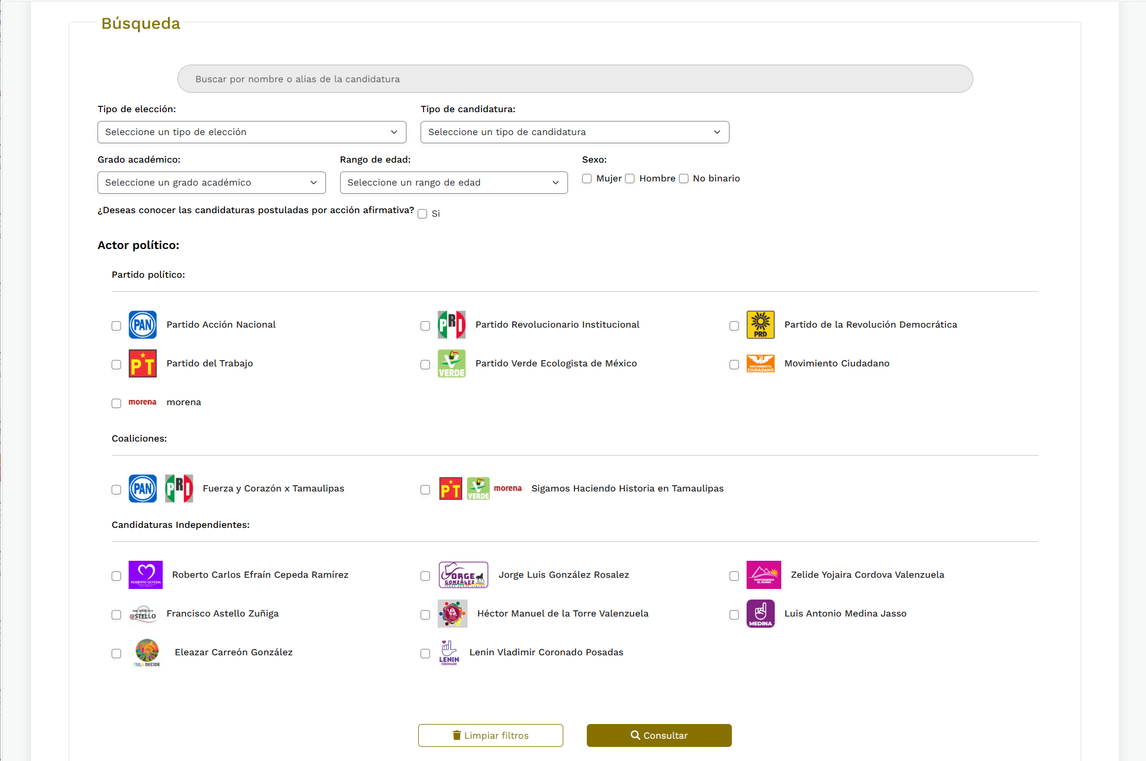Screen dimensions: 1146x761
Task: Expand the Tipo de candidatura dropdown
Action: [x=574, y=132]
